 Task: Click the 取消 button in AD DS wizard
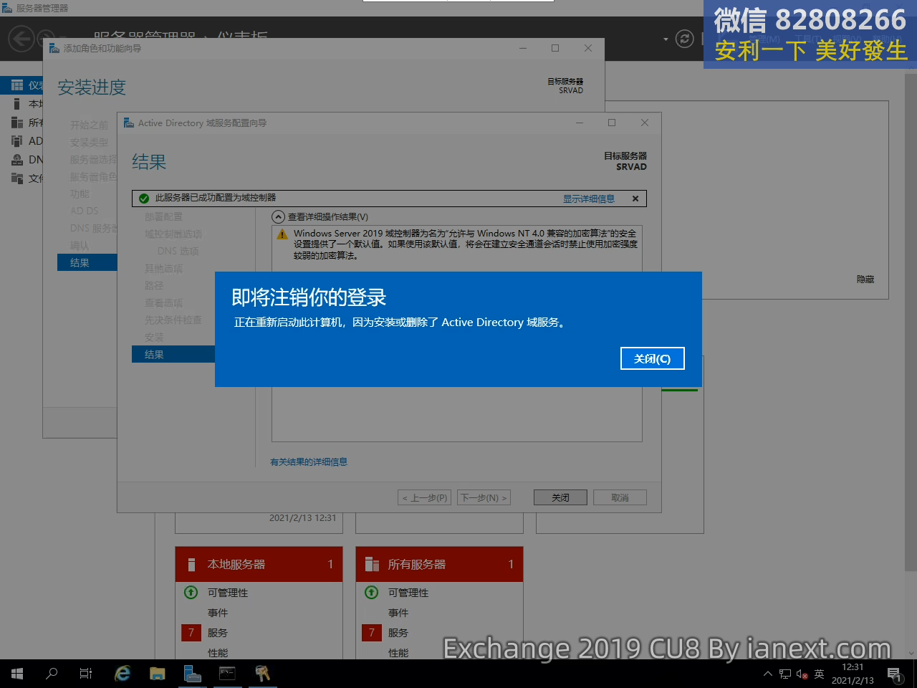620,497
